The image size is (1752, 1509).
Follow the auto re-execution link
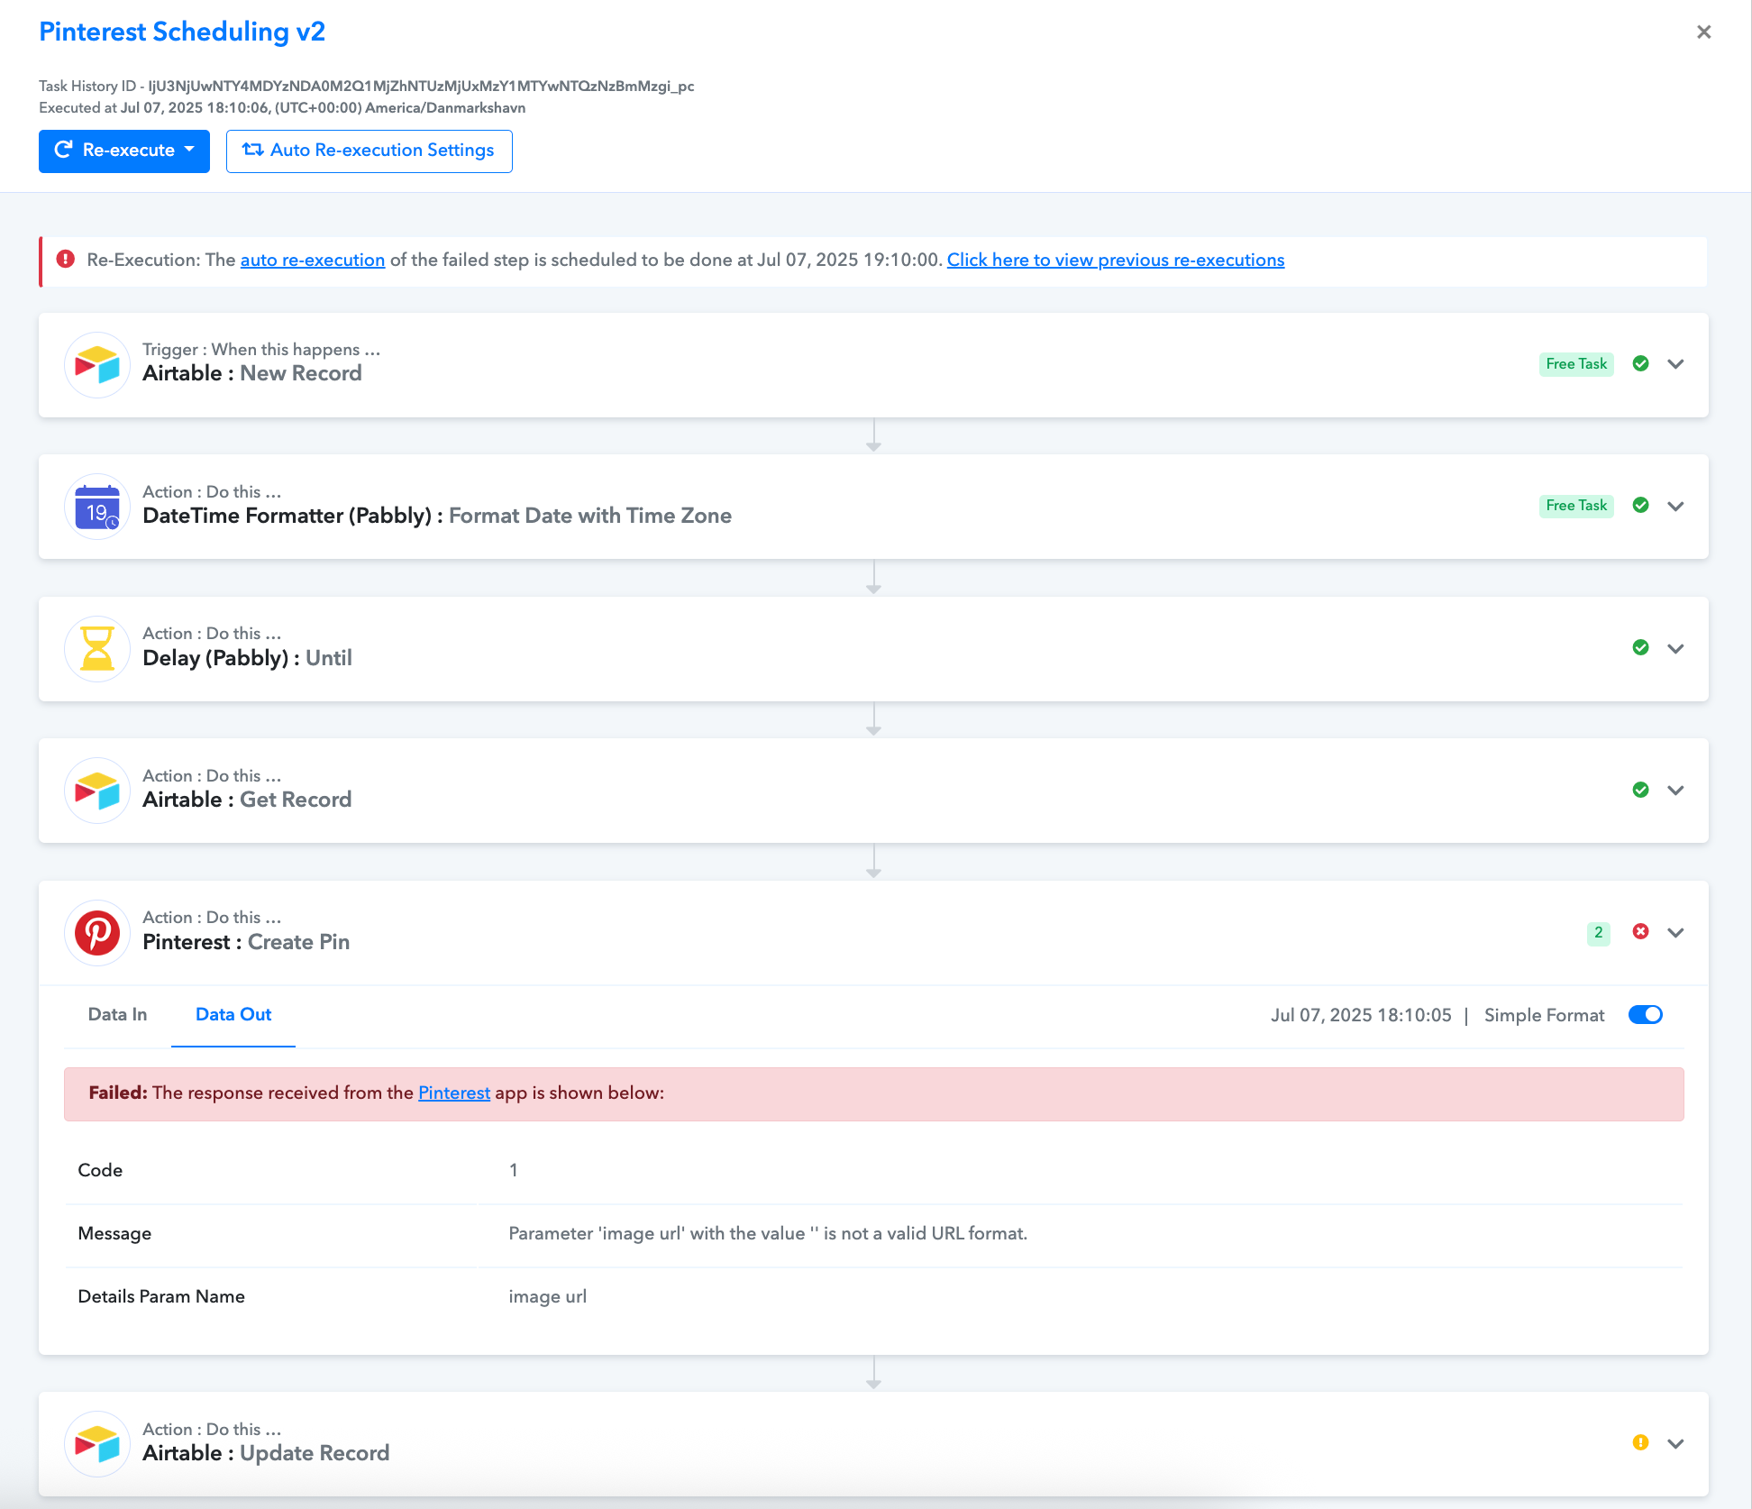click(313, 260)
